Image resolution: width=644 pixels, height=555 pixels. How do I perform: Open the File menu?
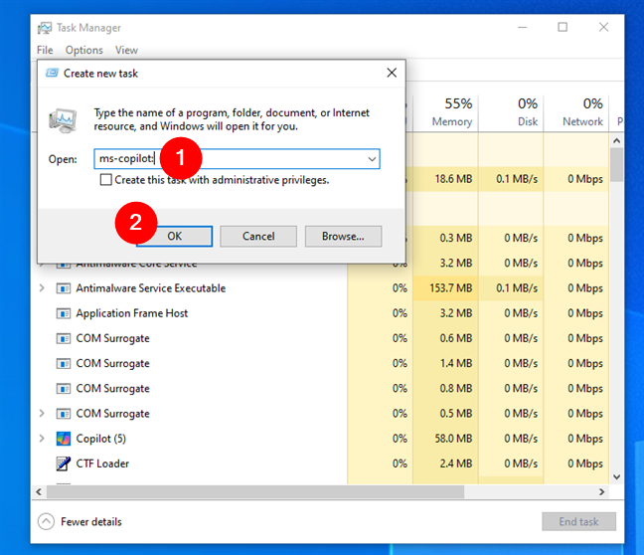tap(45, 50)
